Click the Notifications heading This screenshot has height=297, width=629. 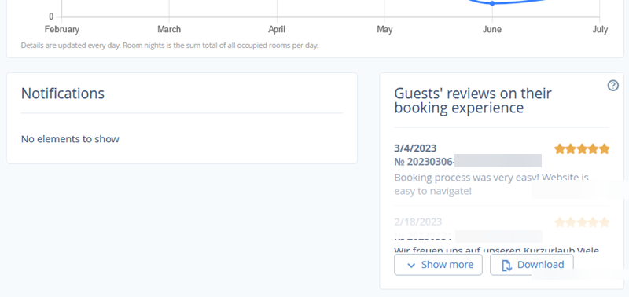point(63,93)
